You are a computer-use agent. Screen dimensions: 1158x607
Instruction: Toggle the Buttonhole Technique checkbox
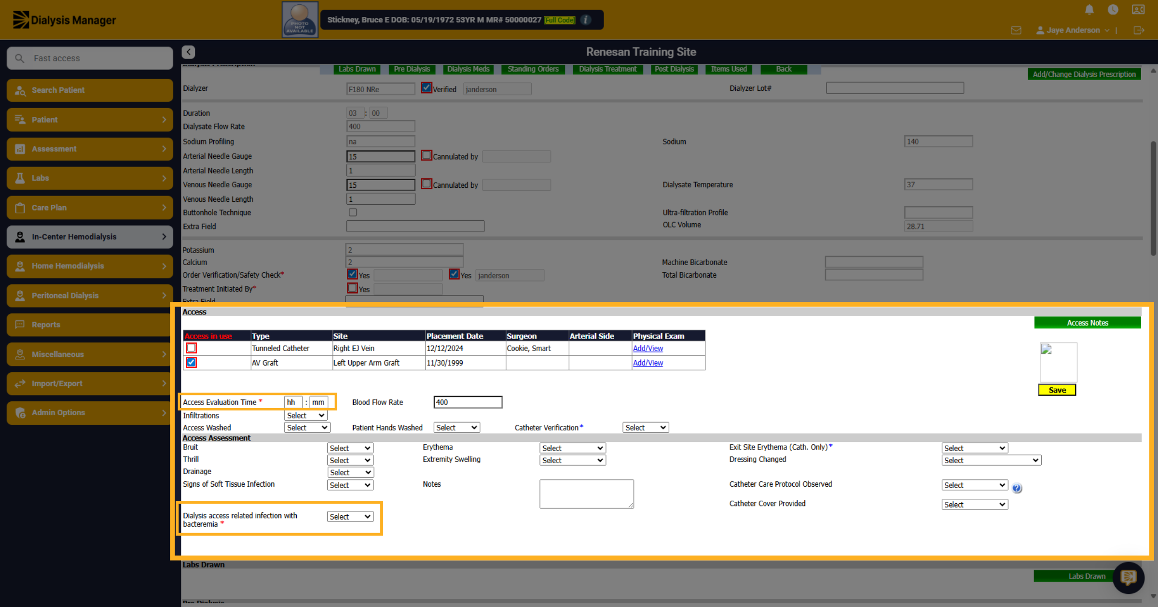coord(353,212)
